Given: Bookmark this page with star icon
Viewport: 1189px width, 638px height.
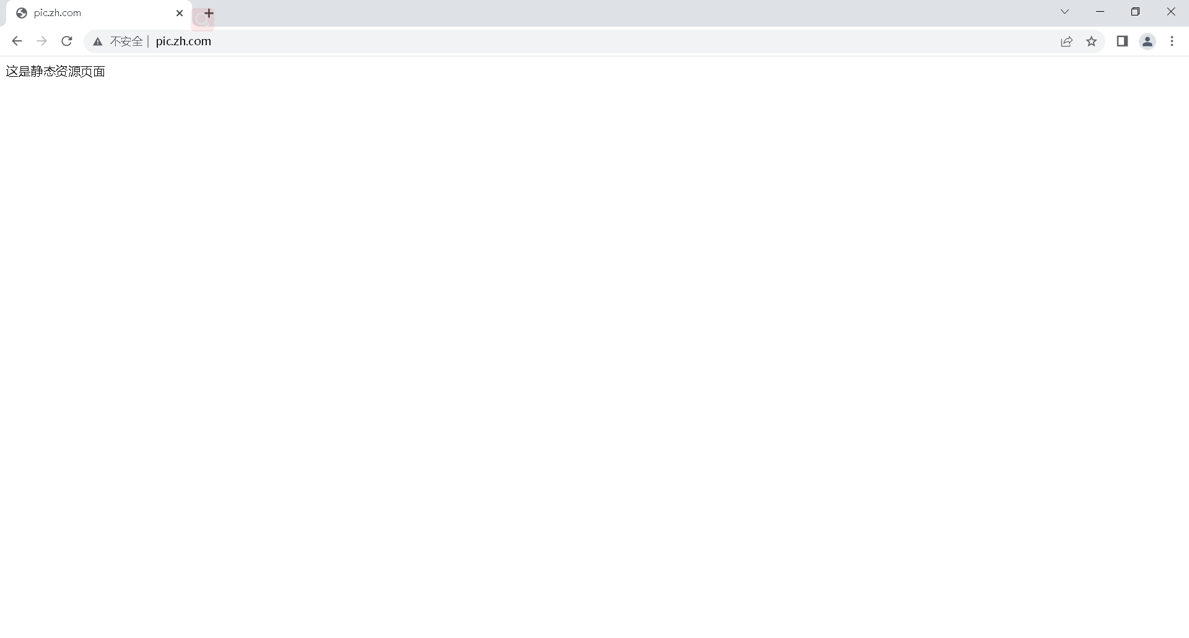Looking at the screenshot, I should [x=1092, y=42].
